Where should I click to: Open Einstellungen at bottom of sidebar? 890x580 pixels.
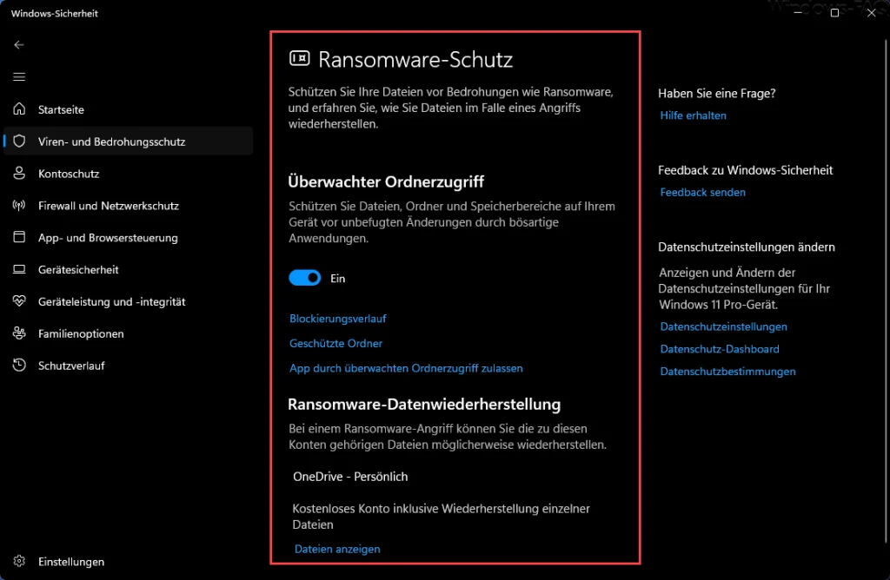coord(71,562)
